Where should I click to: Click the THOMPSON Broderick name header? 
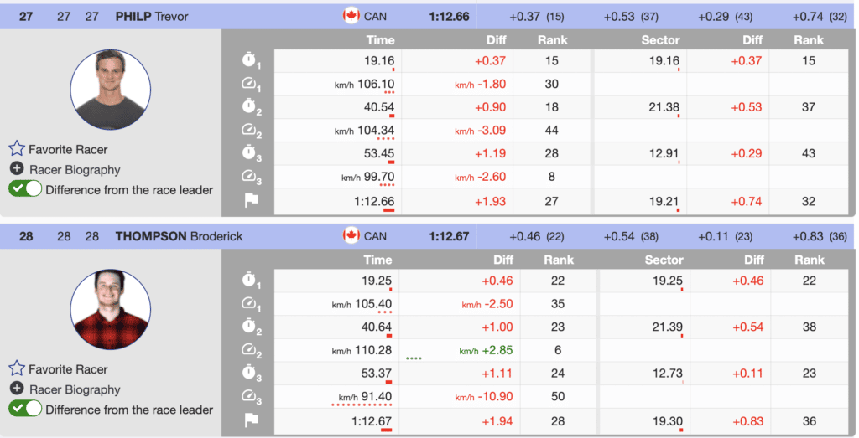pyautogui.click(x=179, y=236)
